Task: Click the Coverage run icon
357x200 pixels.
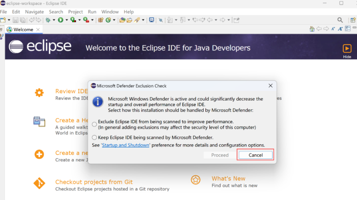Action: (x=73, y=20)
